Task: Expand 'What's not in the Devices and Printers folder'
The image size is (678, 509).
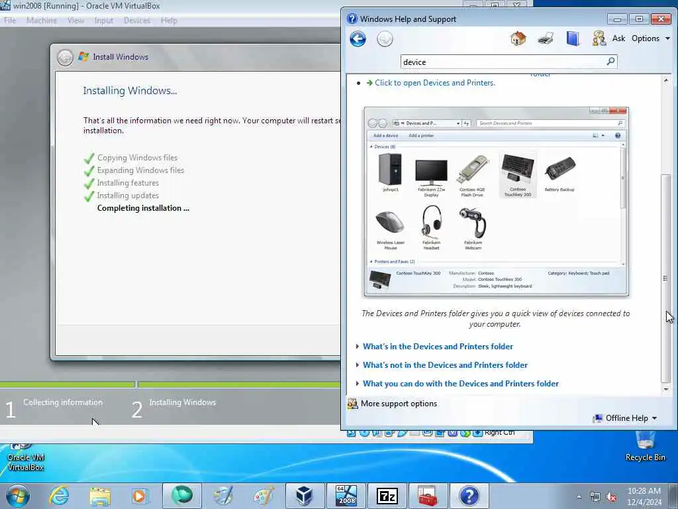Action: click(445, 365)
